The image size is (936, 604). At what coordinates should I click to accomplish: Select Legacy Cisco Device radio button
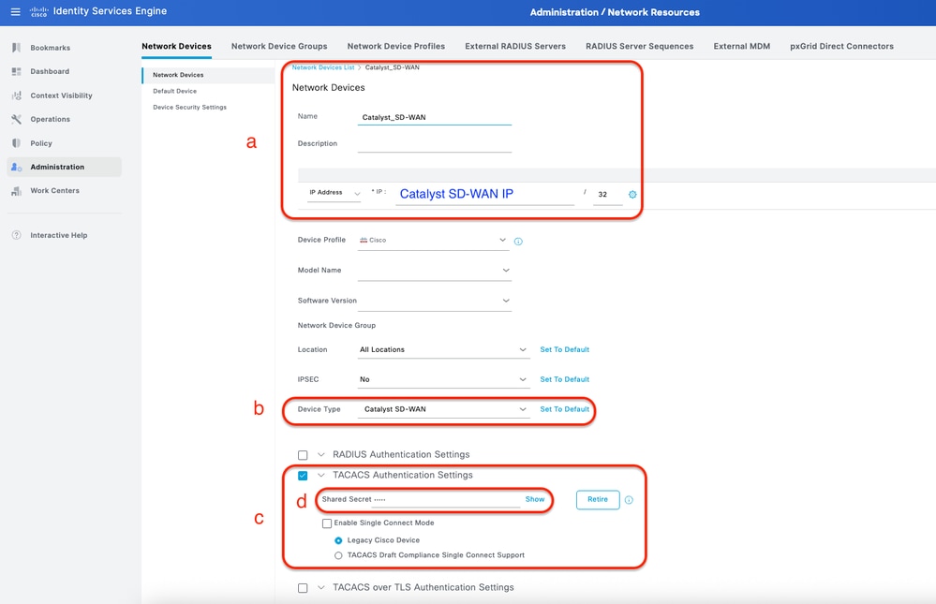pyautogui.click(x=338, y=540)
